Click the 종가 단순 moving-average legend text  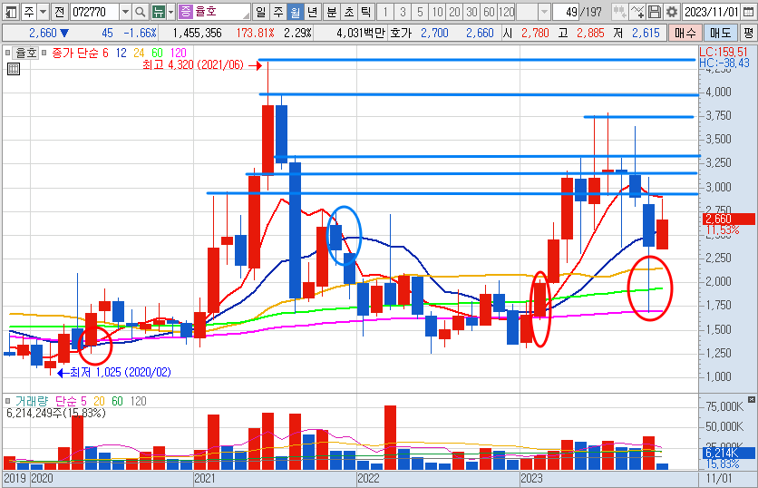point(74,53)
